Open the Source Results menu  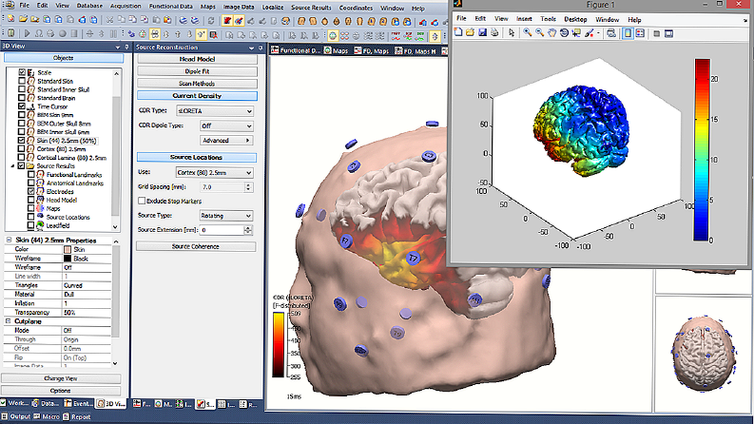coord(311,8)
